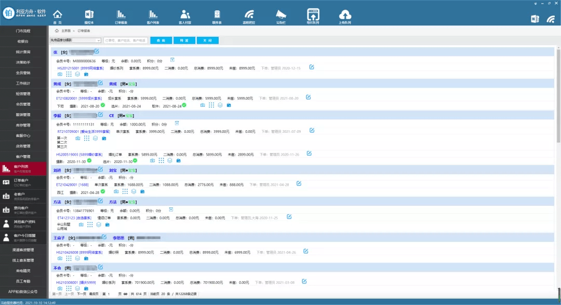Open order link RT210709001
561x305 pixels.
point(84,131)
